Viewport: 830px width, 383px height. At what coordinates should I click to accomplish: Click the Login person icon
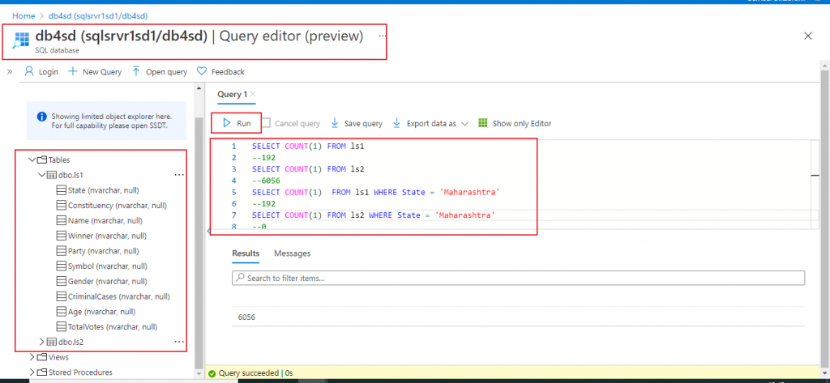pyautogui.click(x=30, y=71)
